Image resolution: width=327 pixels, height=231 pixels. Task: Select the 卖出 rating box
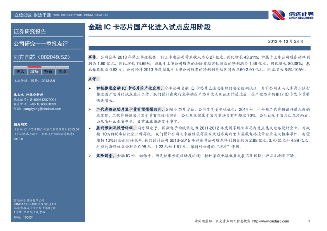pyautogui.click(x=62, y=72)
